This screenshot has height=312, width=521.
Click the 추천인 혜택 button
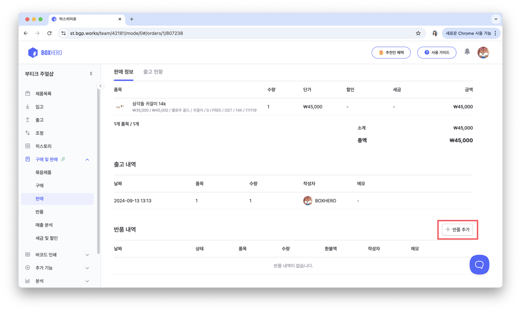[x=391, y=52]
